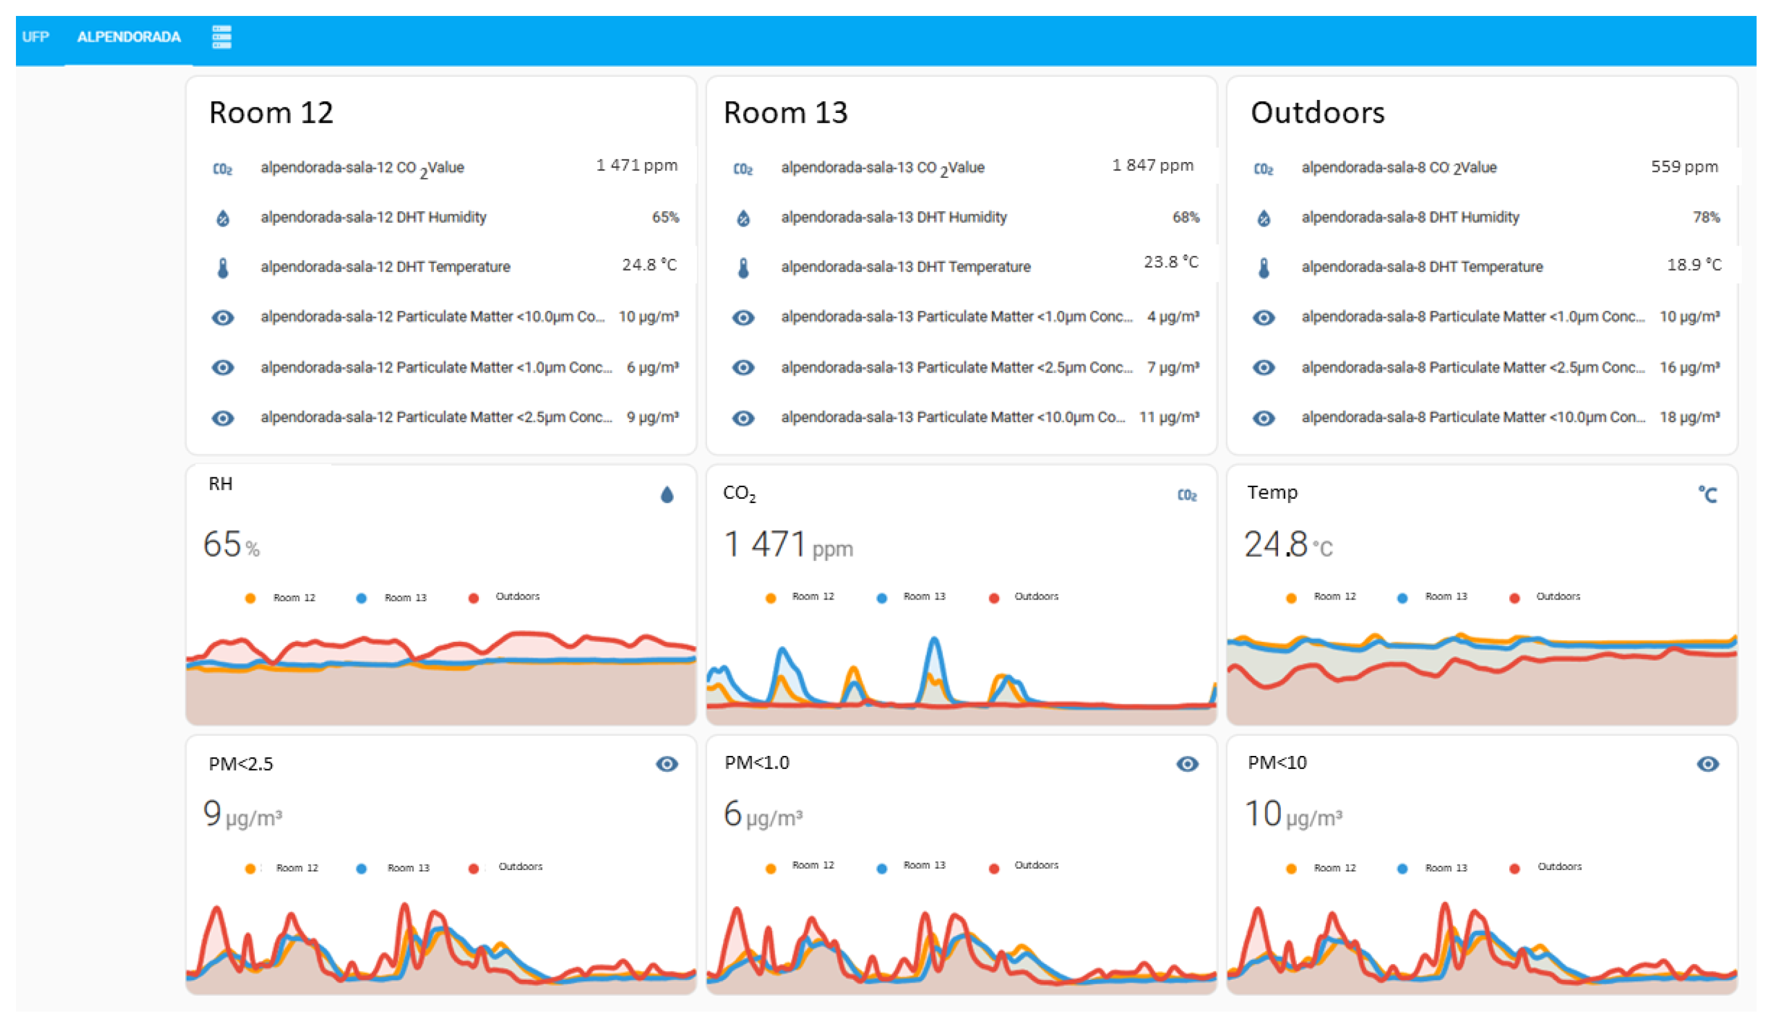1775x1029 pixels.
Task: Click eye icon on PM<10 graph card
Action: coord(1707,764)
